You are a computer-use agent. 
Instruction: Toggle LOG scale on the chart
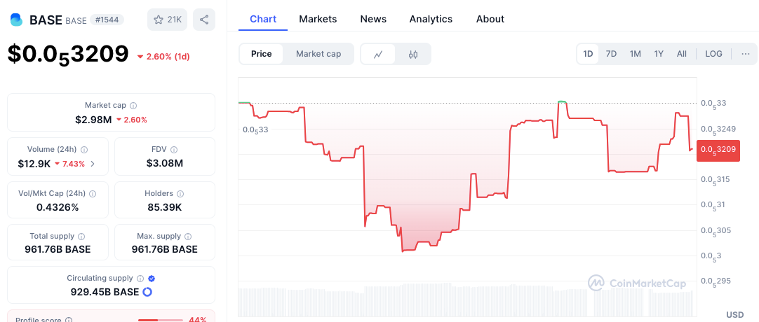point(713,54)
